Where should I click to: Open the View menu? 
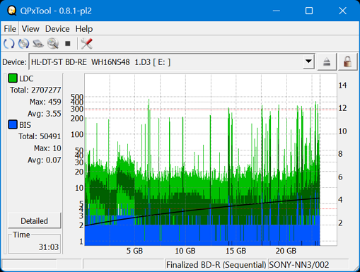click(30, 29)
